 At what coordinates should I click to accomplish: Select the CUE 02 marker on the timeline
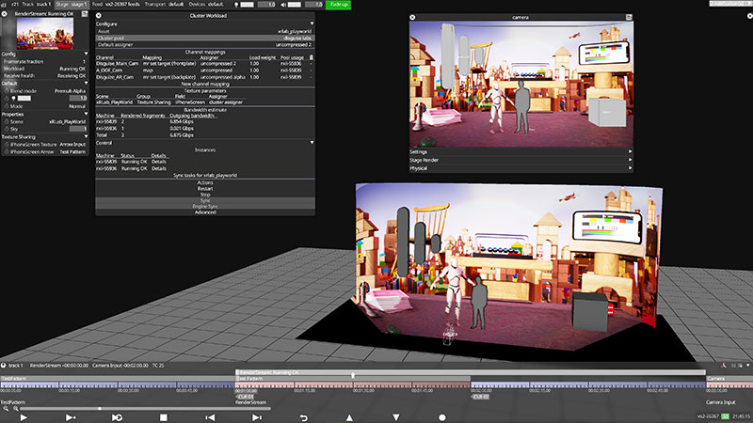pyautogui.click(x=481, y=397)
